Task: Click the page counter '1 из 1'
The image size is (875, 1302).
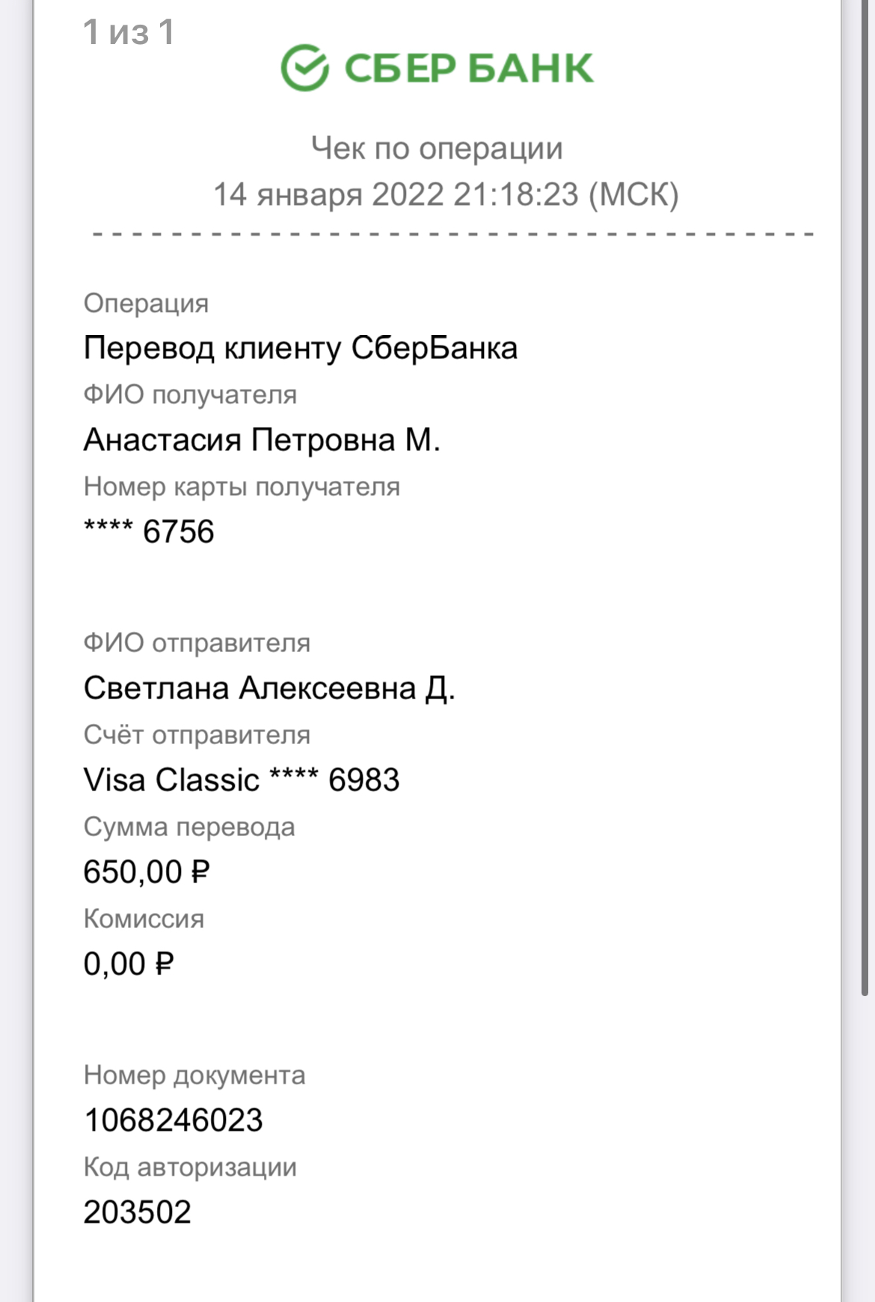Action: tap(129, 32)
